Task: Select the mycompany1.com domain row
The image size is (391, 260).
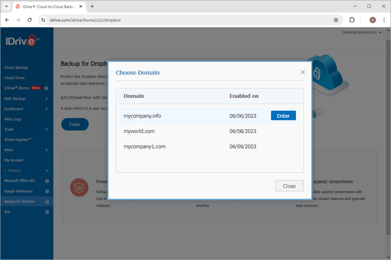Action: 210,146
